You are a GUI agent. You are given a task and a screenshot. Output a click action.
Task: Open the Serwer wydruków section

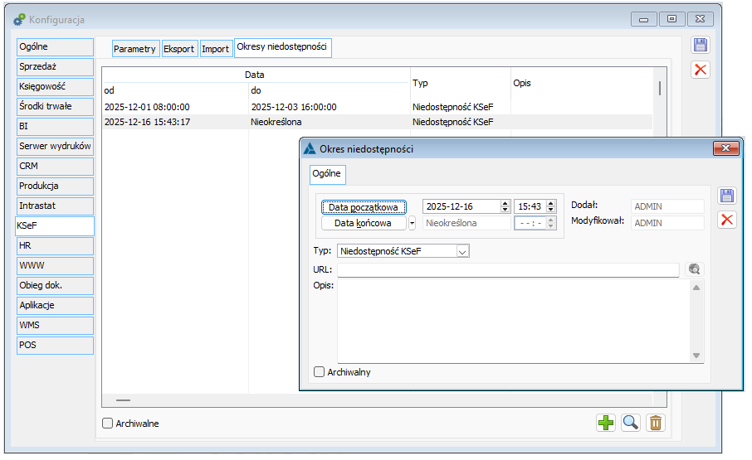point(55,147)
